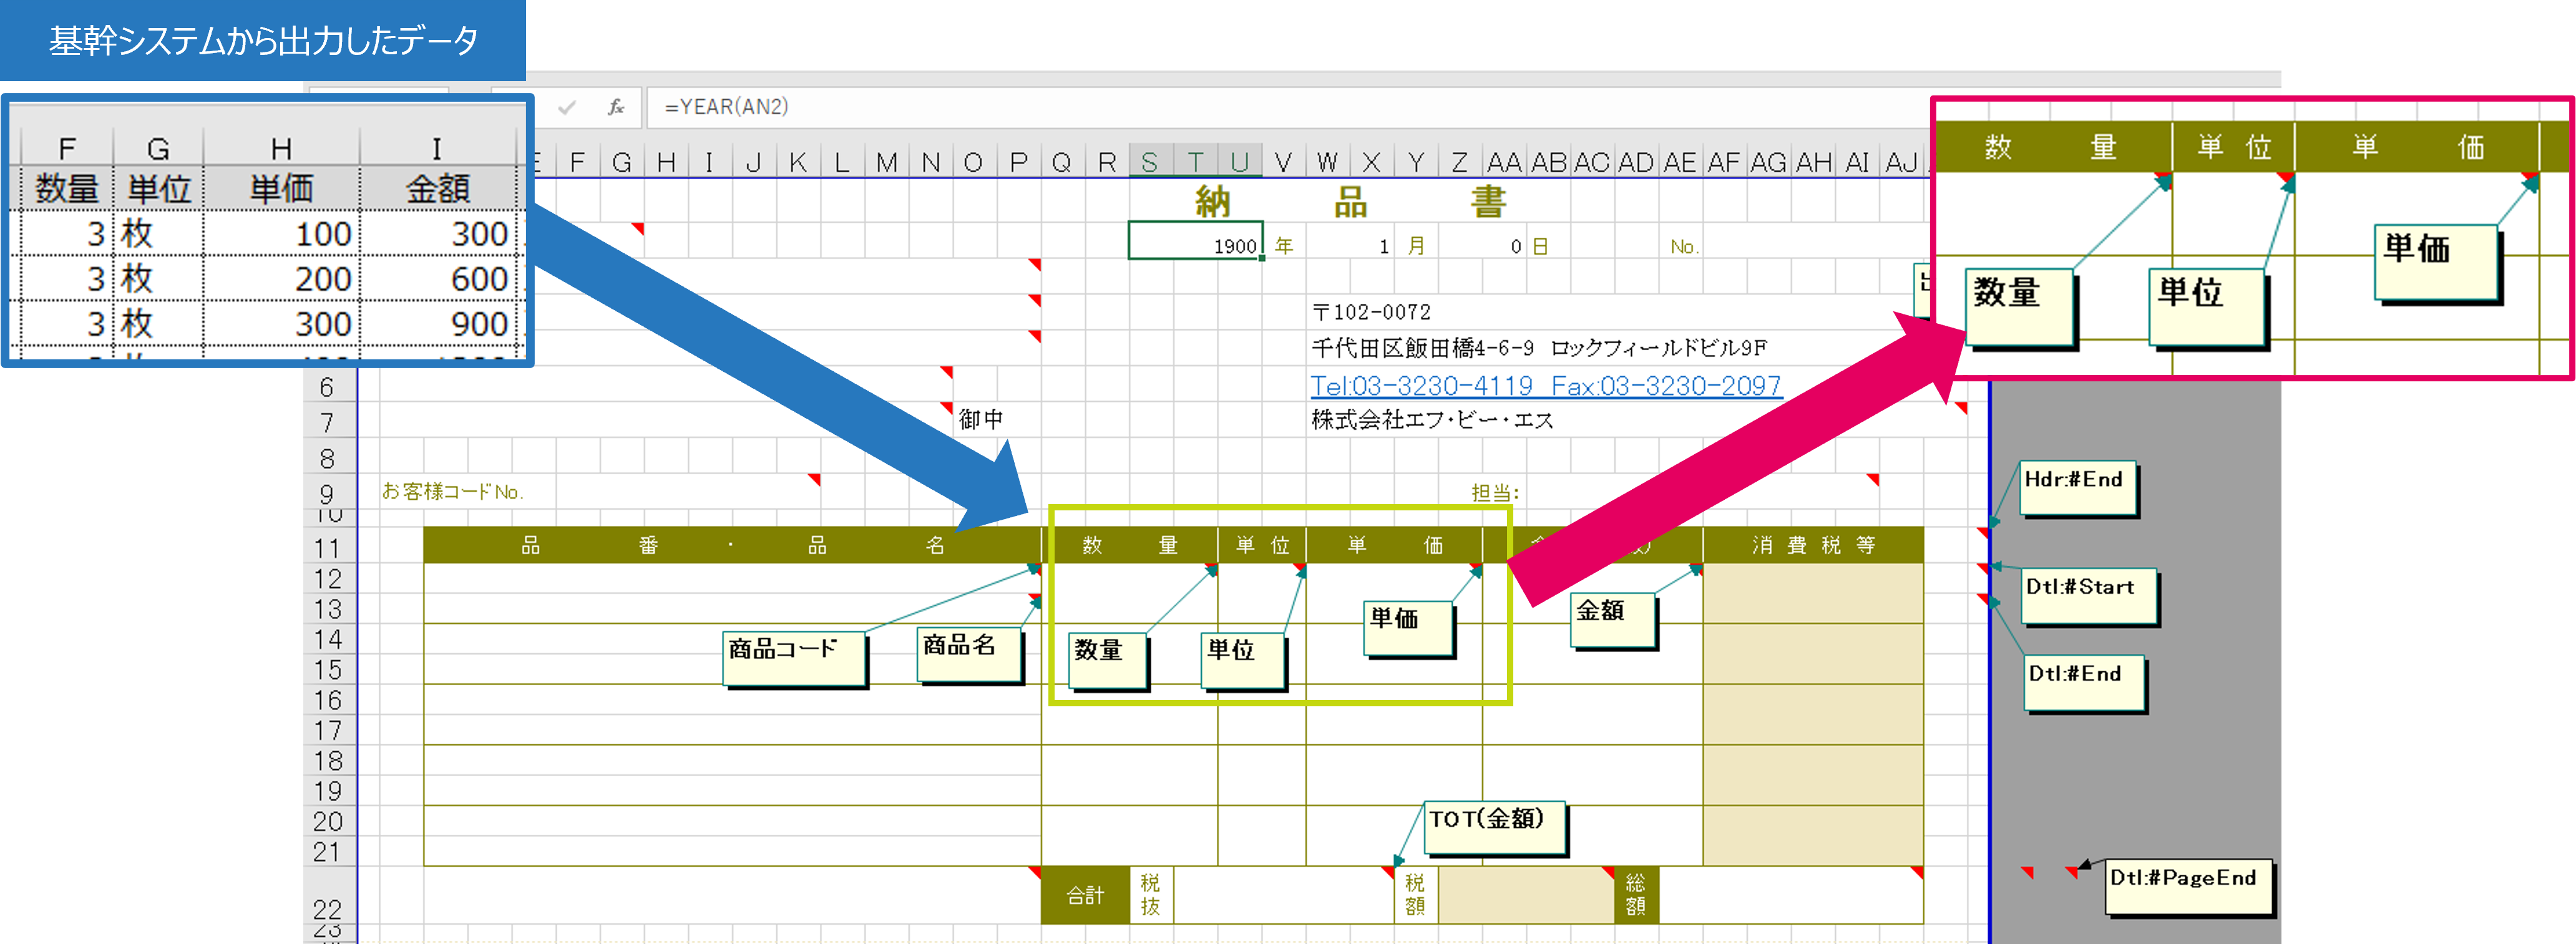The image size is (2576, 944).
Task: Select column header T
Action: (x=1195, y=161)
